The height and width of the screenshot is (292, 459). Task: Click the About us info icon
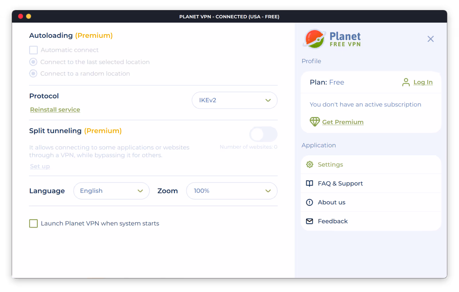pos(310,202)
